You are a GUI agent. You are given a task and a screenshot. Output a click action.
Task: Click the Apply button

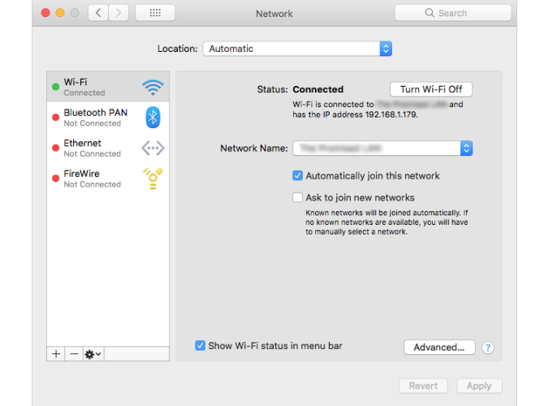tap(479, 386)
